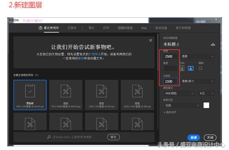Click the white background color swatch

click(x=206, y=105)
